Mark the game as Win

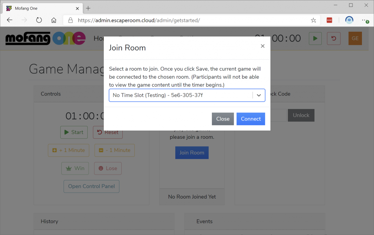coord(75,168)
